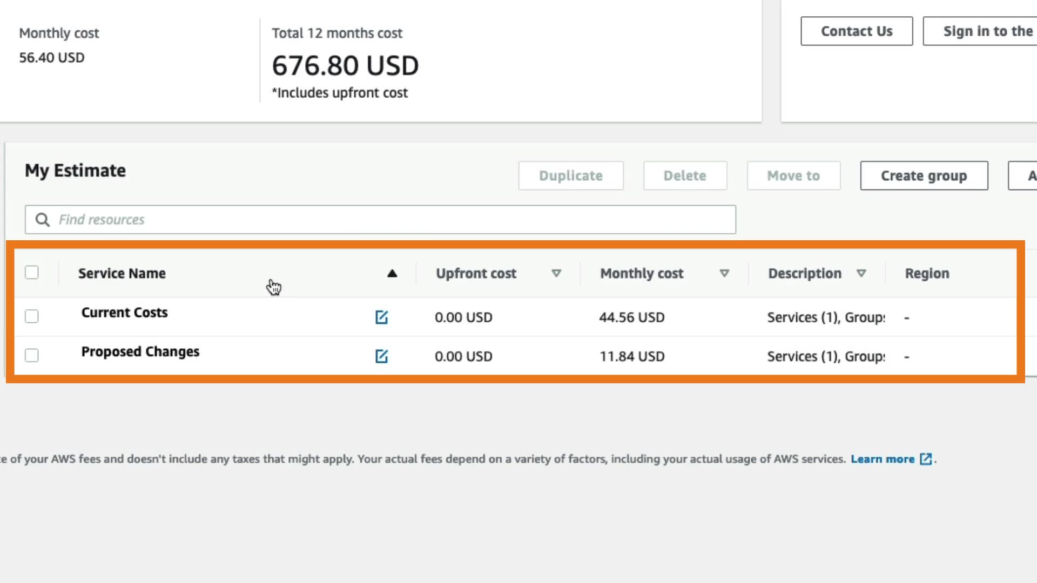
Task: Click the Region column header
Action: point(927,274)
